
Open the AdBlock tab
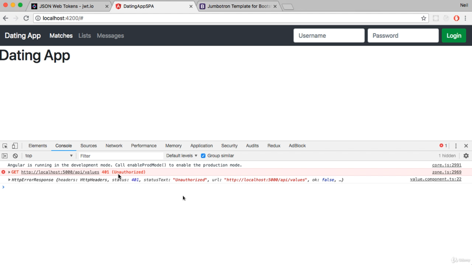(x=297, y=146)
